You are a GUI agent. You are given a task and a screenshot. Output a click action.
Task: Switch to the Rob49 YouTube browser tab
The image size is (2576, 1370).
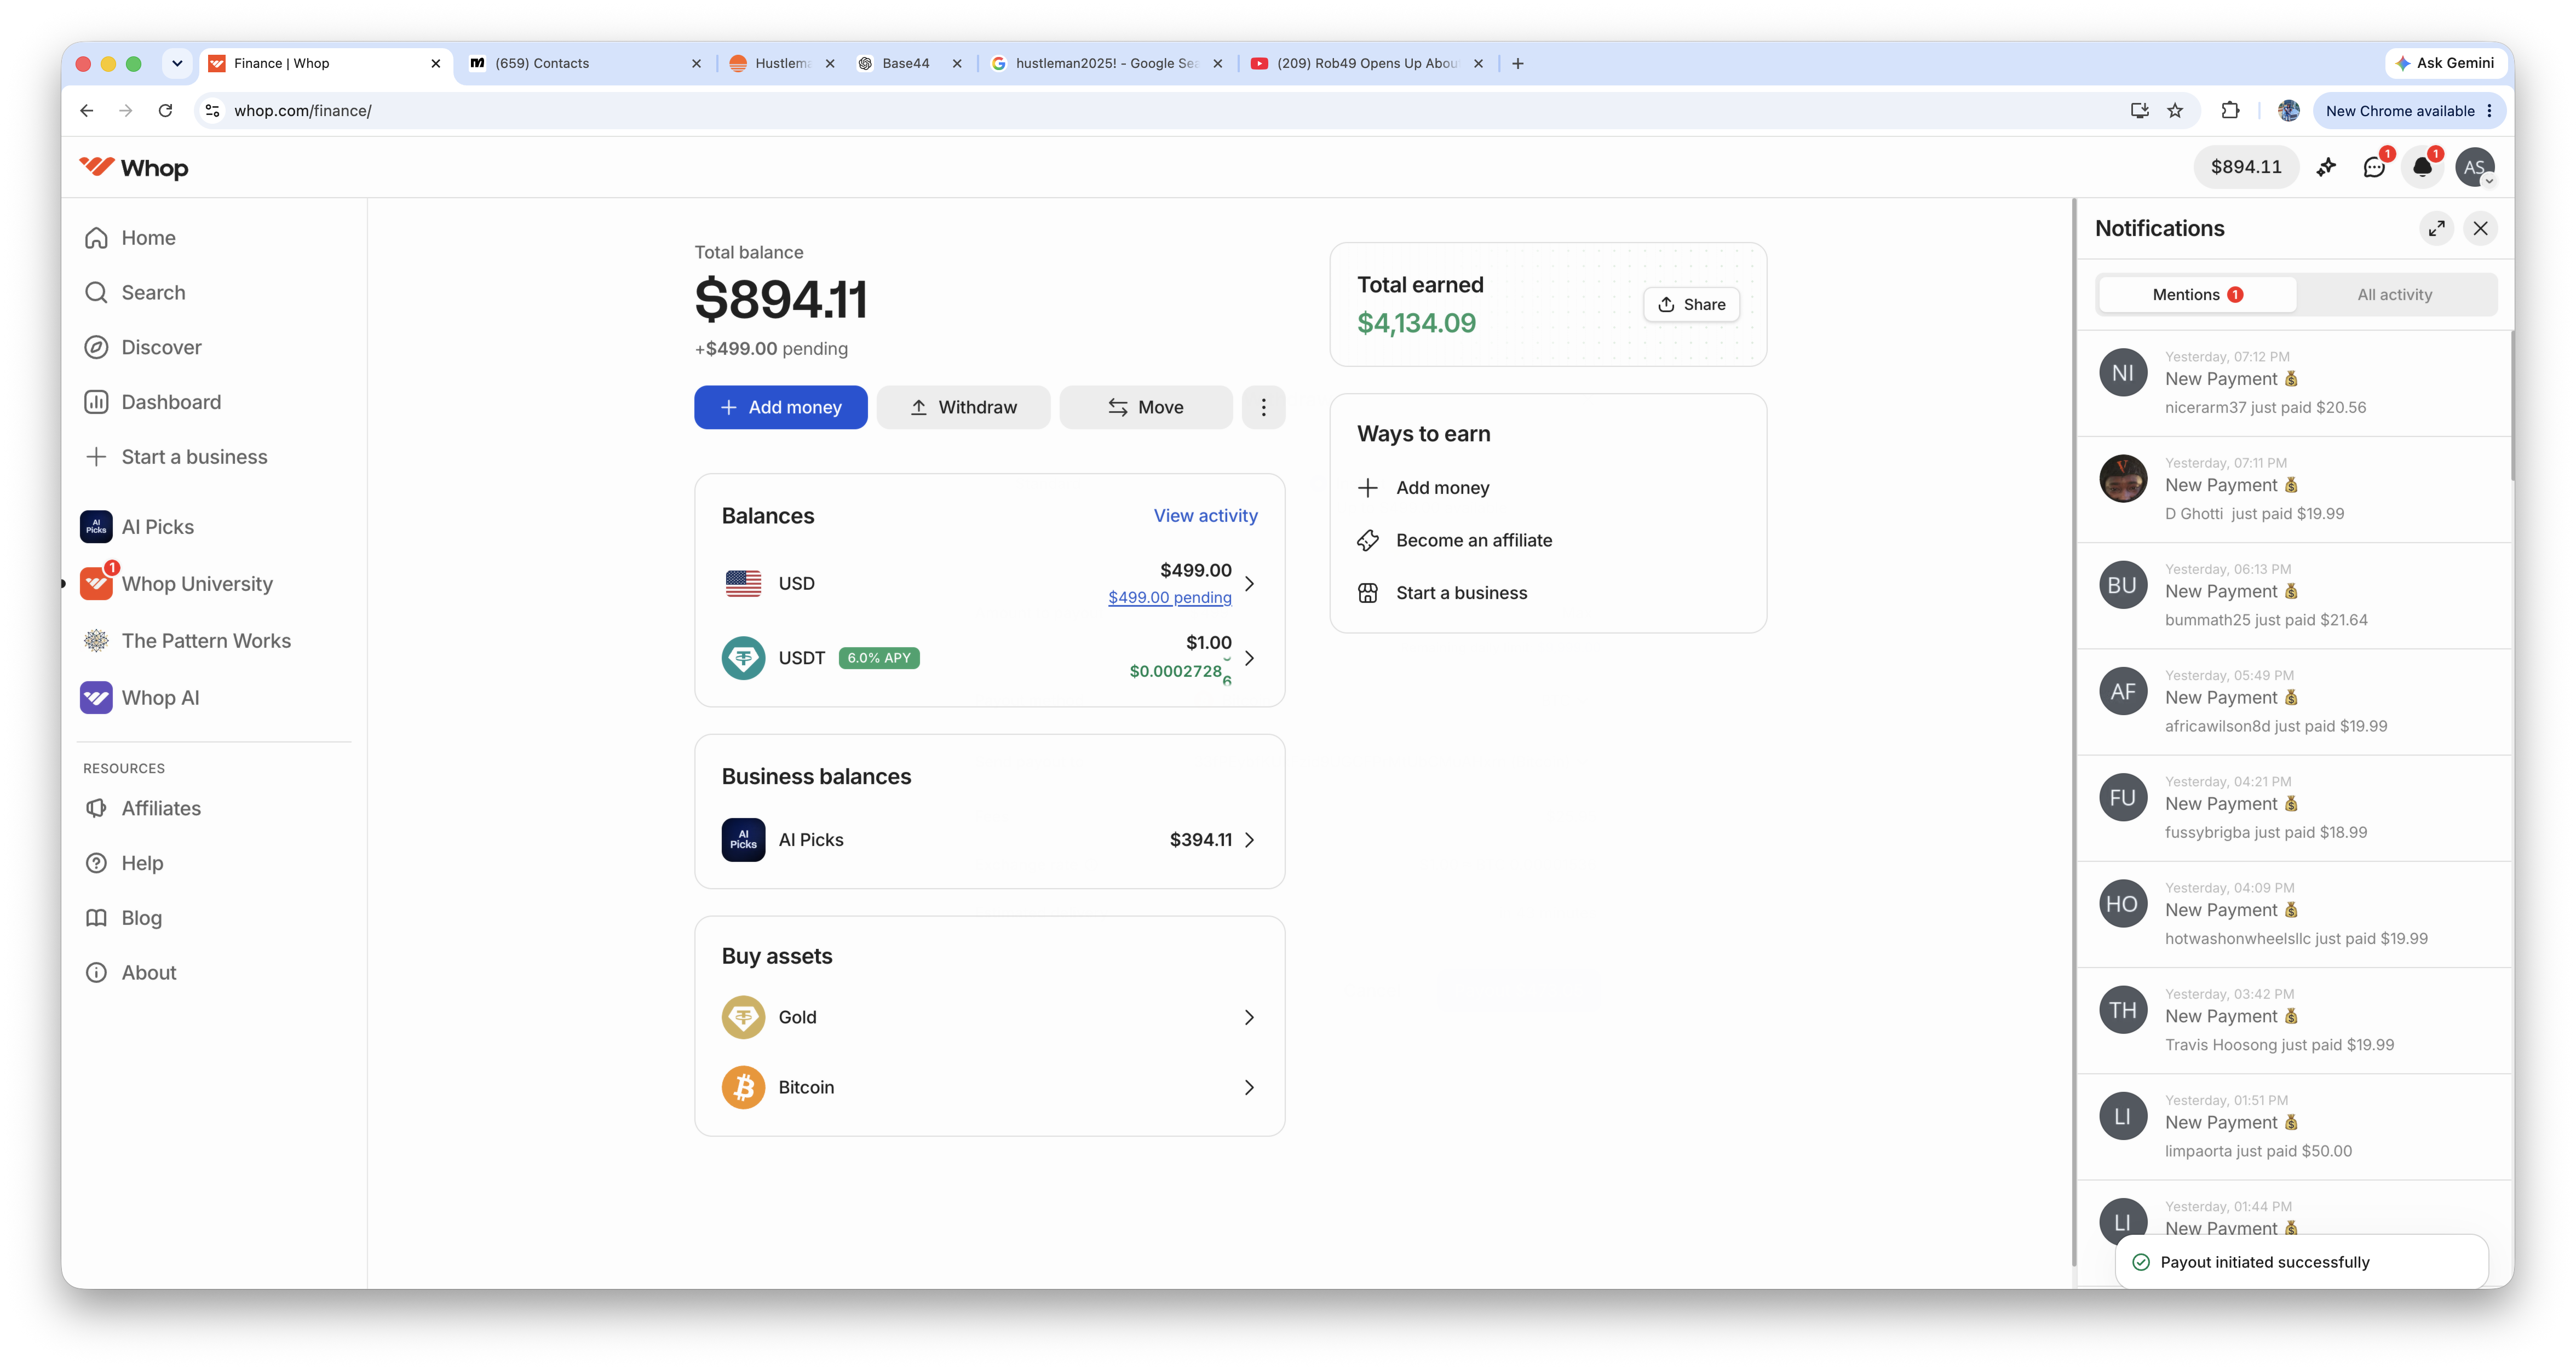coord(1366,63)
